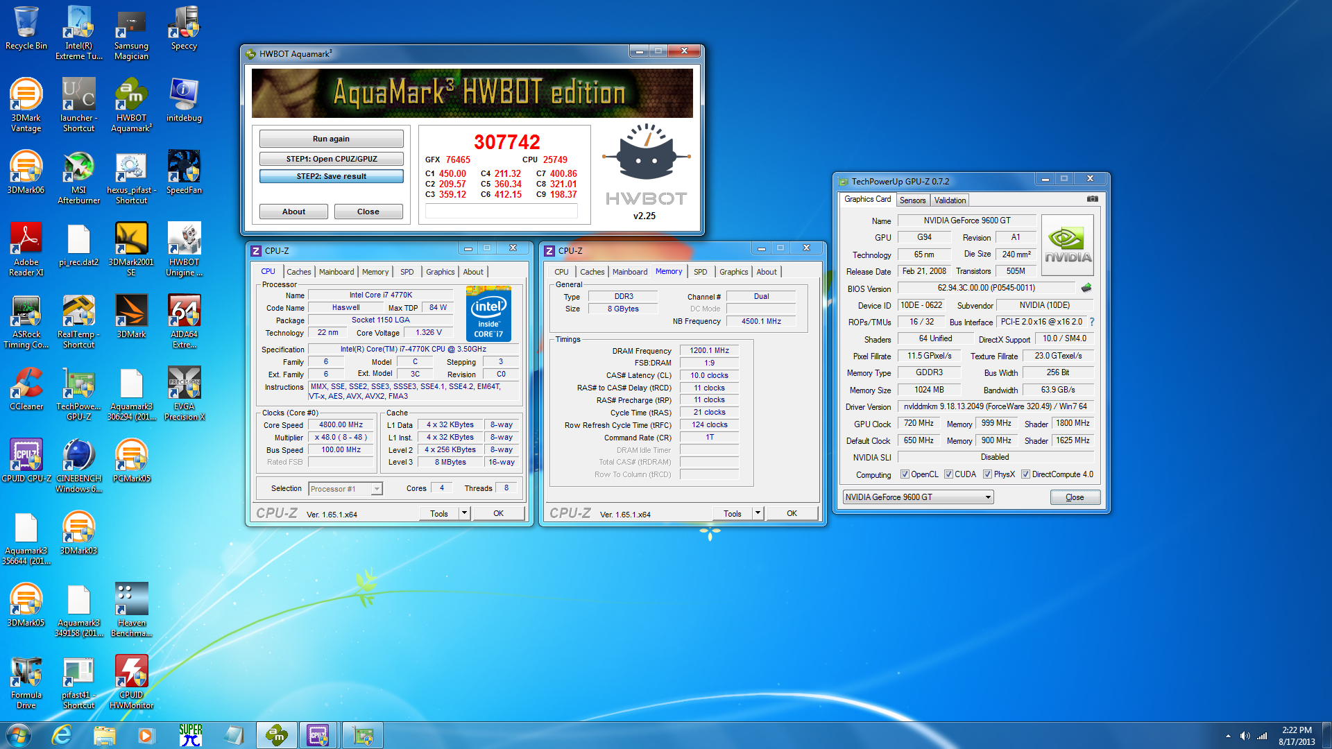The height and width of the screenshot is (749, 1332).
Task: Open Windows Start button
Action: click(x=19, y=735)
